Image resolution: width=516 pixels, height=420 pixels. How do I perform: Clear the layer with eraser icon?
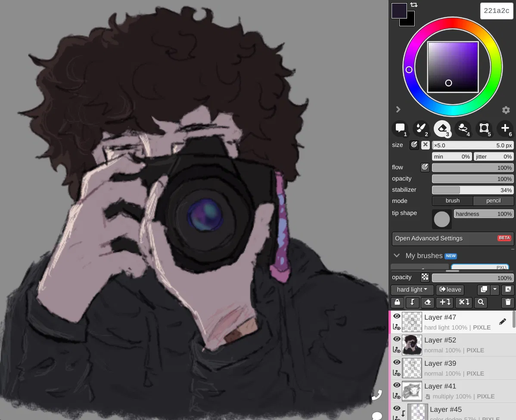tap(427, 302)
